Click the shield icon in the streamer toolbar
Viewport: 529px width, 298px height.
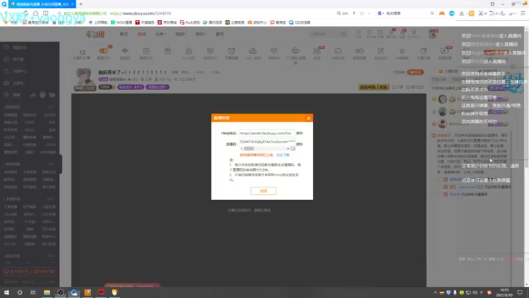coord(210,51)
